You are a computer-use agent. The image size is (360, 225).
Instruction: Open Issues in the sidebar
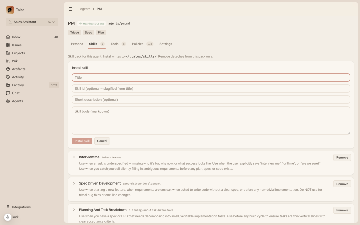click(x=32, y=45)
